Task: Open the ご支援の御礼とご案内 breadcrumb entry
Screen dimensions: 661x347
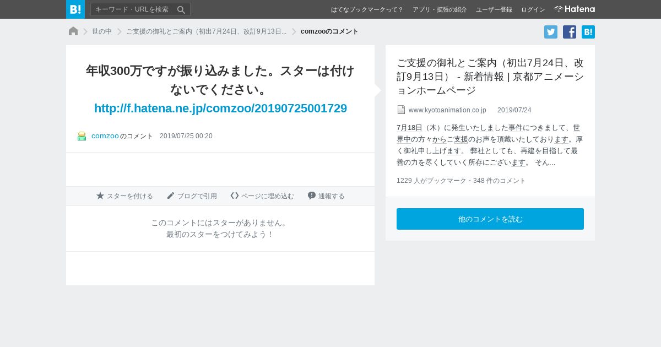Action: tap(206, 31)
